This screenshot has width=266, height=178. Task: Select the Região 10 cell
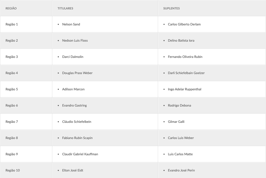point(12,170)
